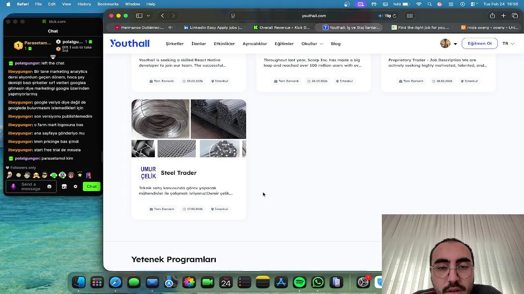524x294 pixels.
Task: Expand the Okullar dropdown menu
Action: pyautogui.click(x=312, y=44)
